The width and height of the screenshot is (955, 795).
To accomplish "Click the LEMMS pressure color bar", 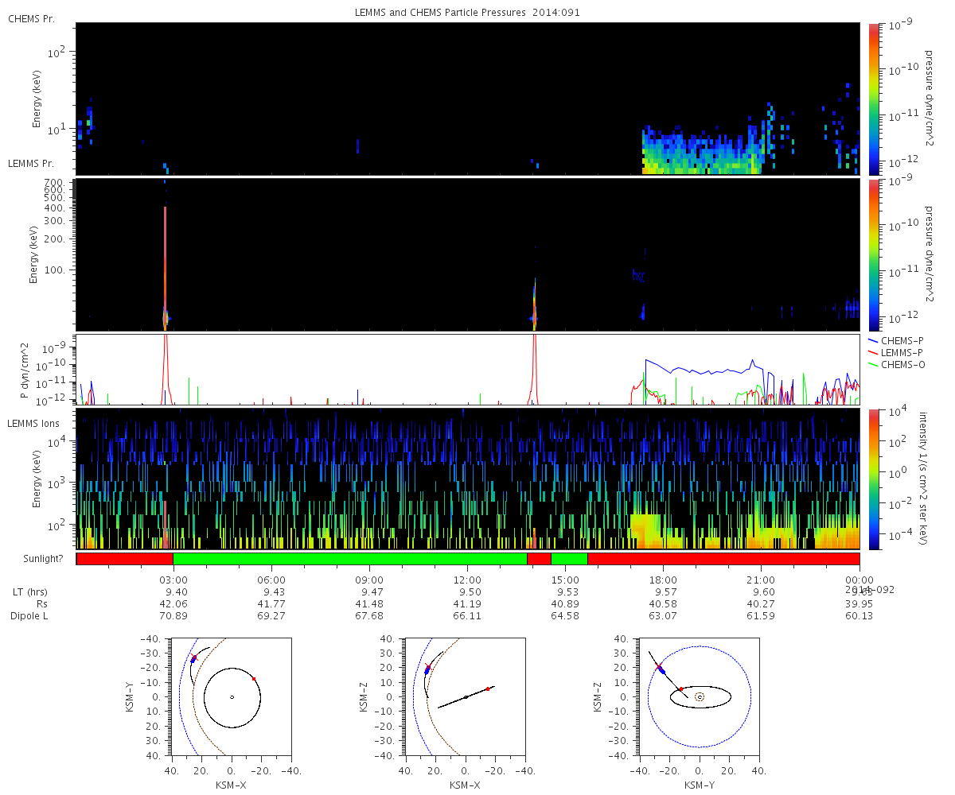I will click(x=873, y=254).
